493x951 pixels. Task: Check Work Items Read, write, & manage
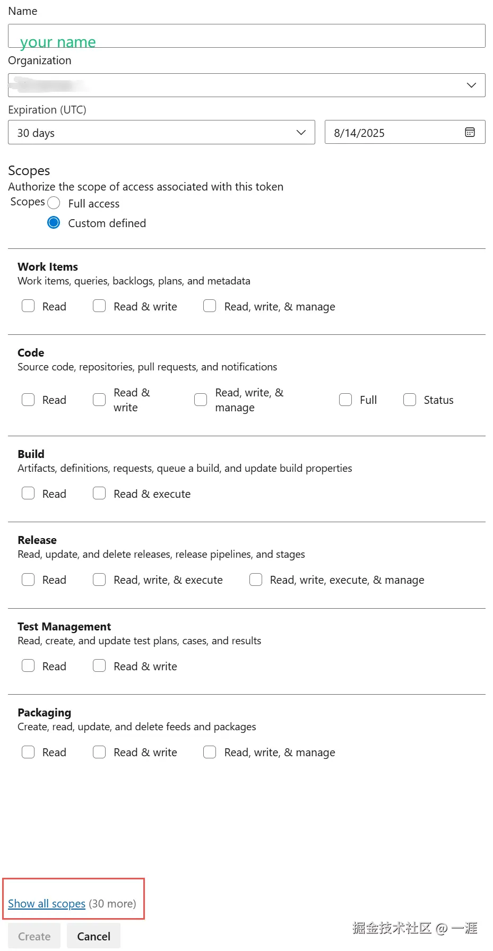pyautogui.click(x=210, y=306)
